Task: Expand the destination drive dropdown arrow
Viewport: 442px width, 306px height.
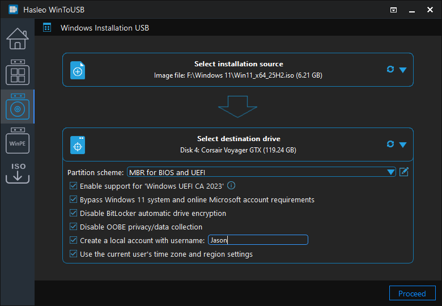Action: point(403,145)
